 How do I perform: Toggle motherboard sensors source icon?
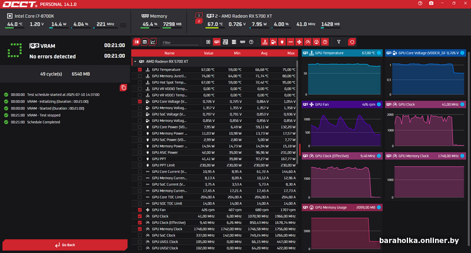225,42
